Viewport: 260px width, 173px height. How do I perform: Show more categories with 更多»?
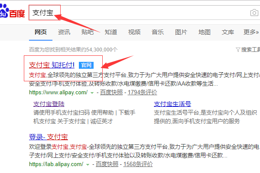pos(251,32)
